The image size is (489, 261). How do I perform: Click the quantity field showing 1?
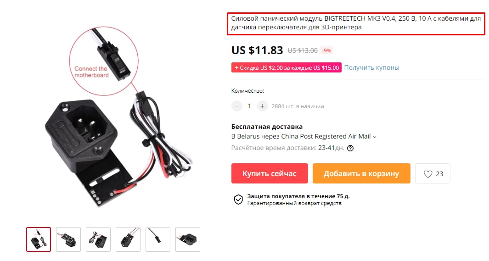(x=249, y=106)
